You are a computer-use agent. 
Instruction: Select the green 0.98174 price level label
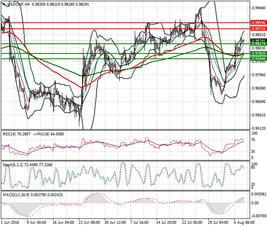[259, 44]
